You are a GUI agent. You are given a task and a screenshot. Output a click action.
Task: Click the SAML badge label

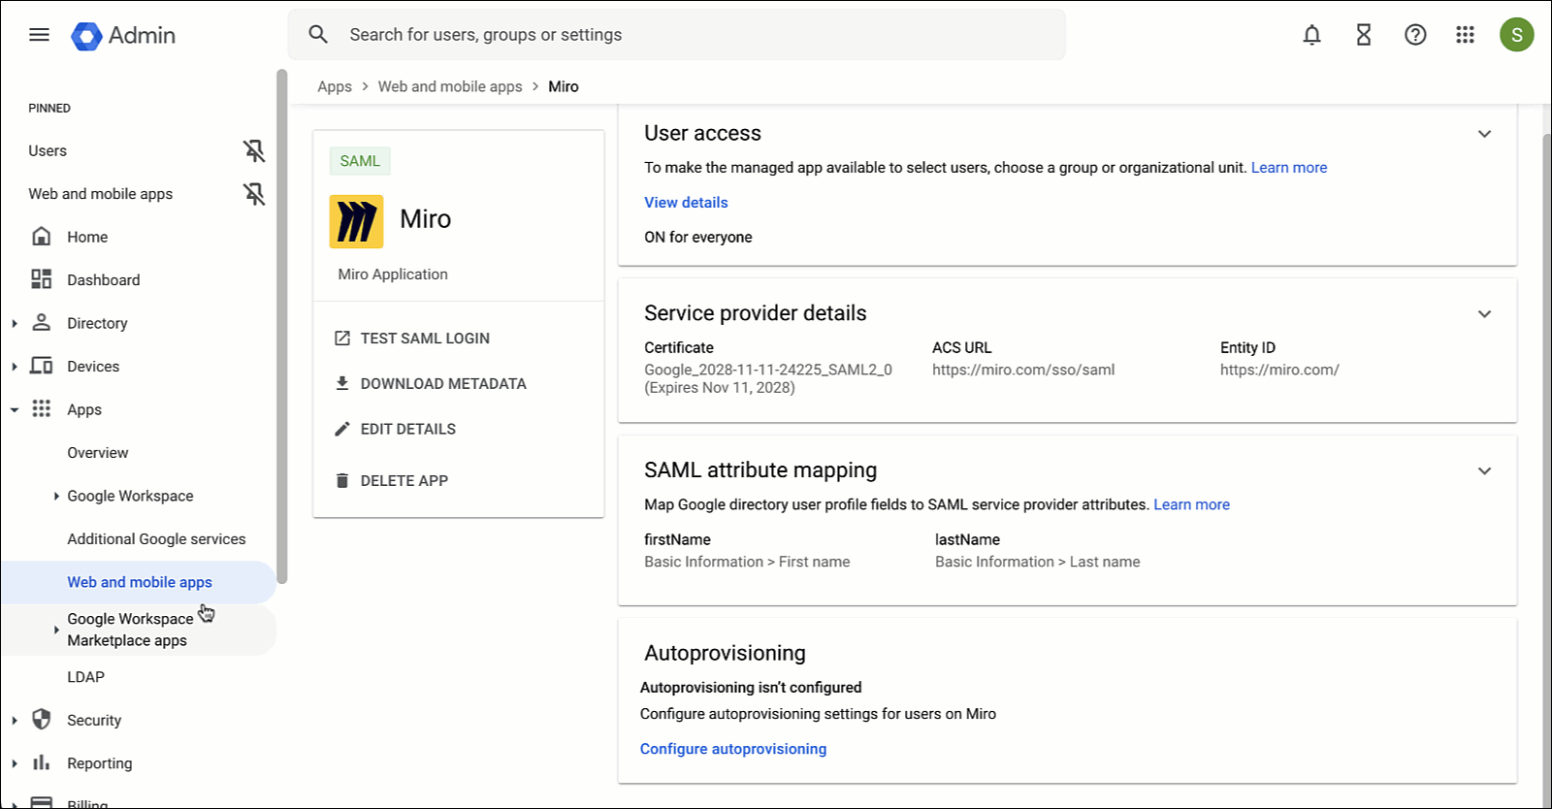[x=360, y=161]
